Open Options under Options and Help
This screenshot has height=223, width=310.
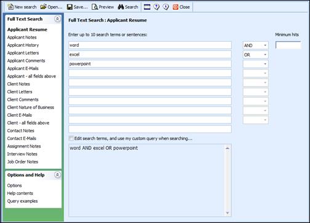coord(14,186)
